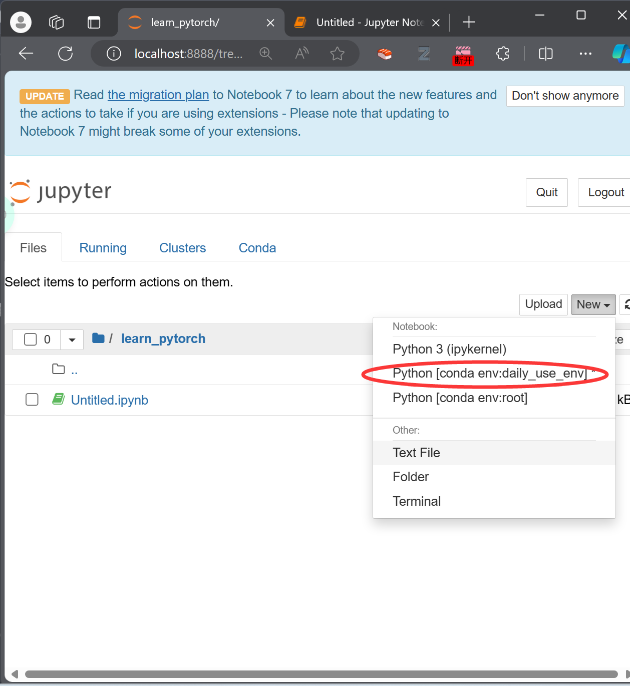The image size is (630, 686).
Task: Click Don't show anymore button
Action: click(x=565, y=96)
